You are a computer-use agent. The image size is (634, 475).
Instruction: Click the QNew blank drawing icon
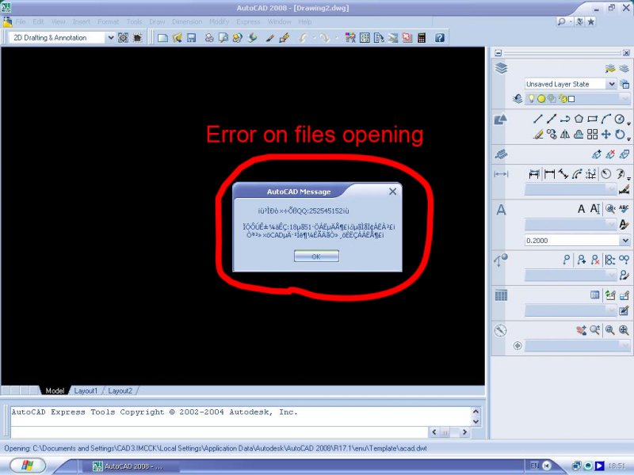point(162,38)
